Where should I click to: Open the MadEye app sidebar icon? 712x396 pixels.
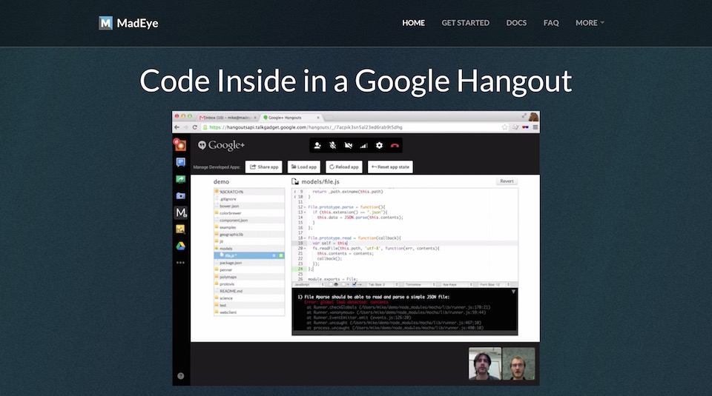tap(181, 212)
